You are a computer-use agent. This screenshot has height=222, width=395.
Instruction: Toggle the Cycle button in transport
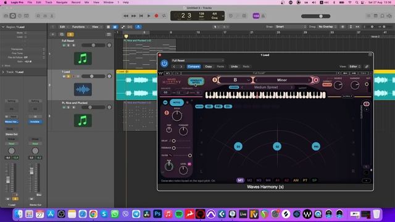[x=164, y=16]
